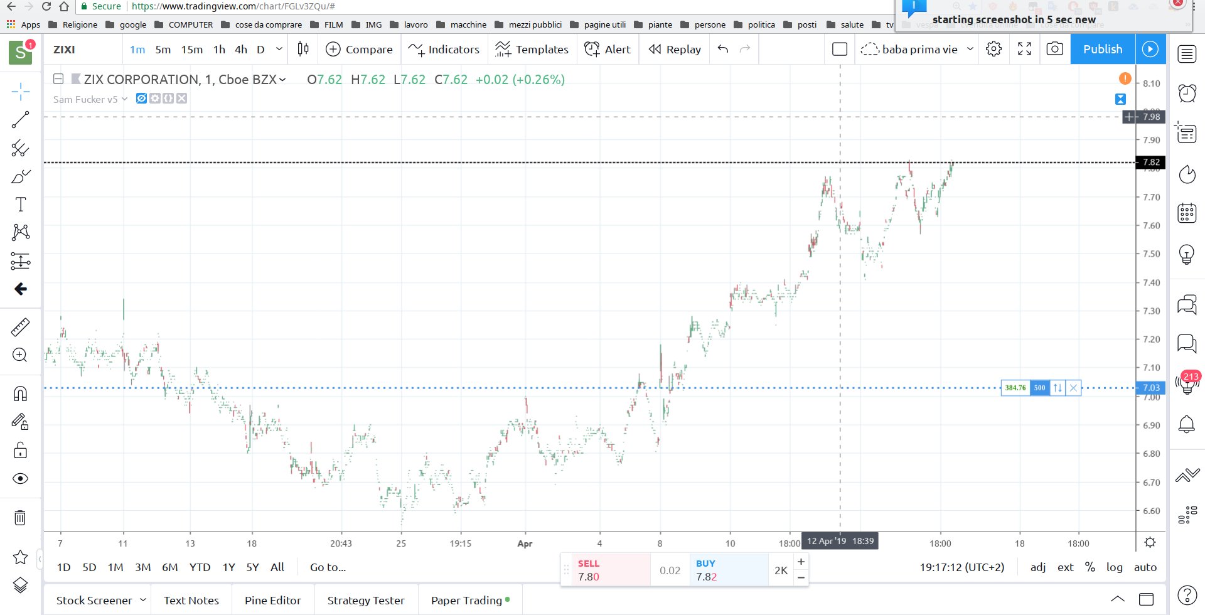1205x615 pixels.
Task: Enter fullscreen mode
Action: pyautogui.click(x=1024, y=49)
